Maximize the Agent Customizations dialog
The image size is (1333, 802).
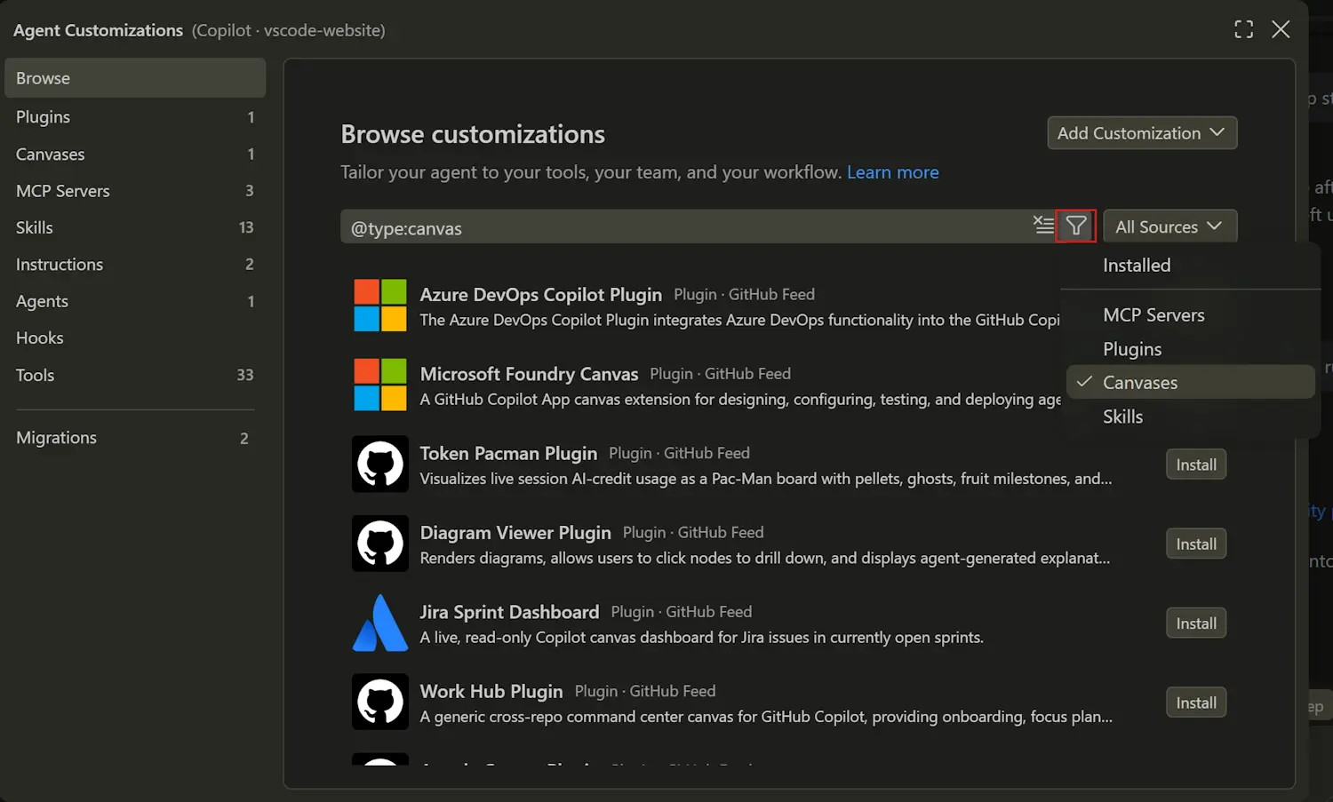1243,29
